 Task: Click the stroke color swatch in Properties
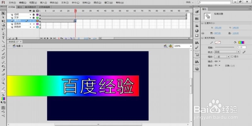point(218,43)
